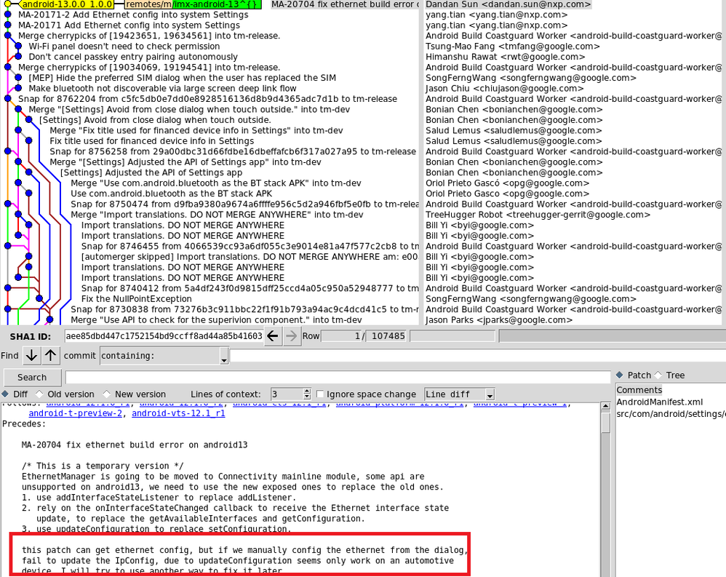Viewport: 726px width, 577px height.
Task: Select the Patch radio button
Action: point(634,375)
